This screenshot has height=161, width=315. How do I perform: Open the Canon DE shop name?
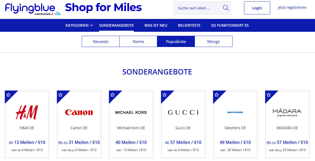pos(79,128)
